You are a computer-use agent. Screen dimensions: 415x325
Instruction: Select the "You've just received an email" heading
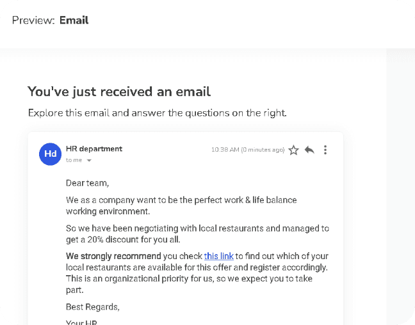pyautogui.click(x=119, y=91)
